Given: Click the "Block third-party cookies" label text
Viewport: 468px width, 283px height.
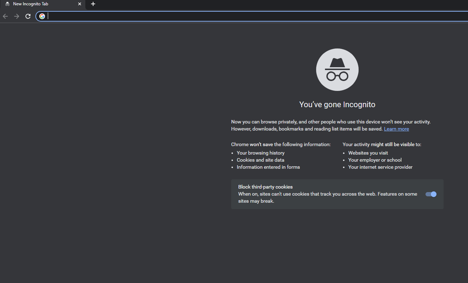Looking at the screenshot, I should click(265, 187).
